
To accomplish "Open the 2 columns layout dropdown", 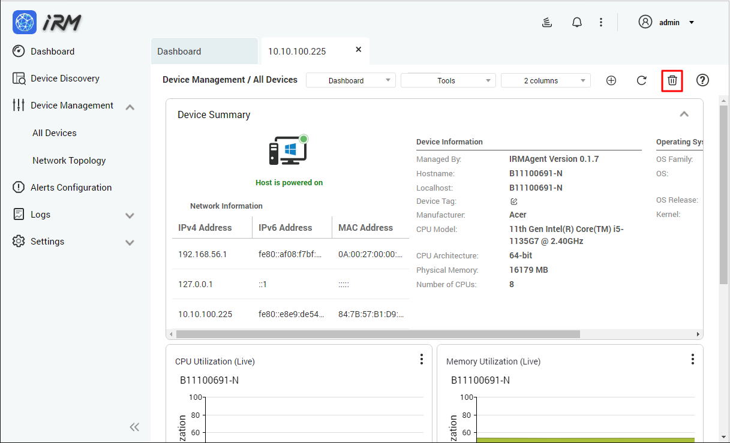I will [x=545, y=80].
